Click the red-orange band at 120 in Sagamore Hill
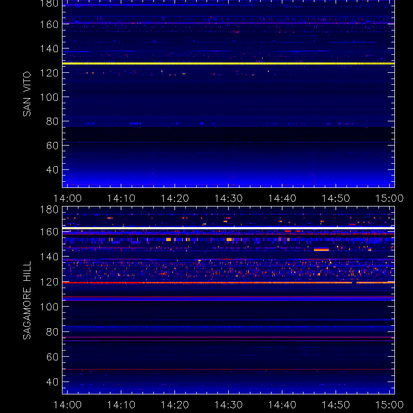413x413 pixels. coord(228,282)
